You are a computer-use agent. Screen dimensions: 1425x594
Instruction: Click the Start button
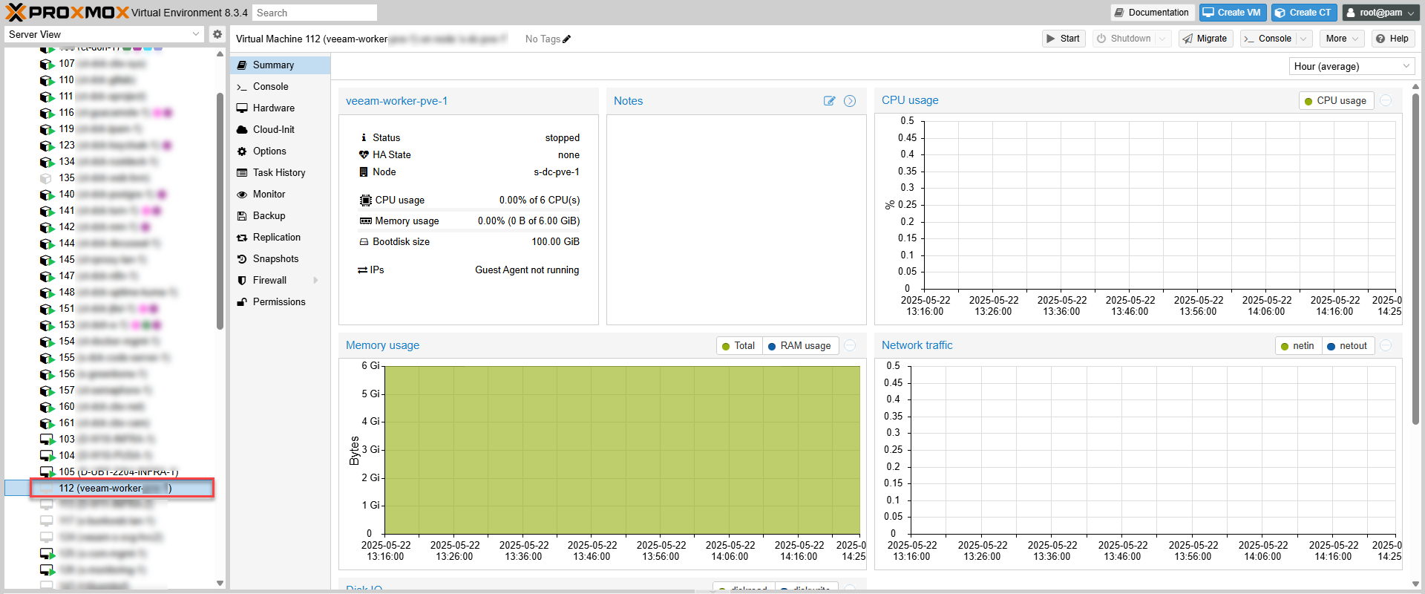coord(1064,39)
